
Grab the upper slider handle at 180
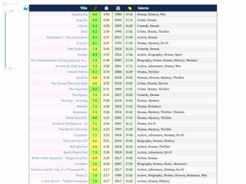(x=5, y=11)
